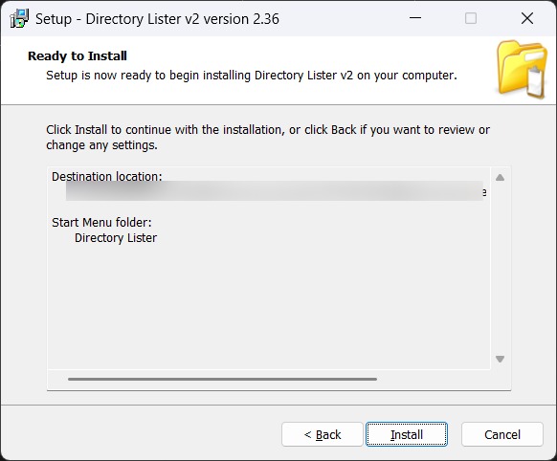Click the yellow folder clipboard icon
This screenshot has height=461, width=557.
tap(522, 70)
